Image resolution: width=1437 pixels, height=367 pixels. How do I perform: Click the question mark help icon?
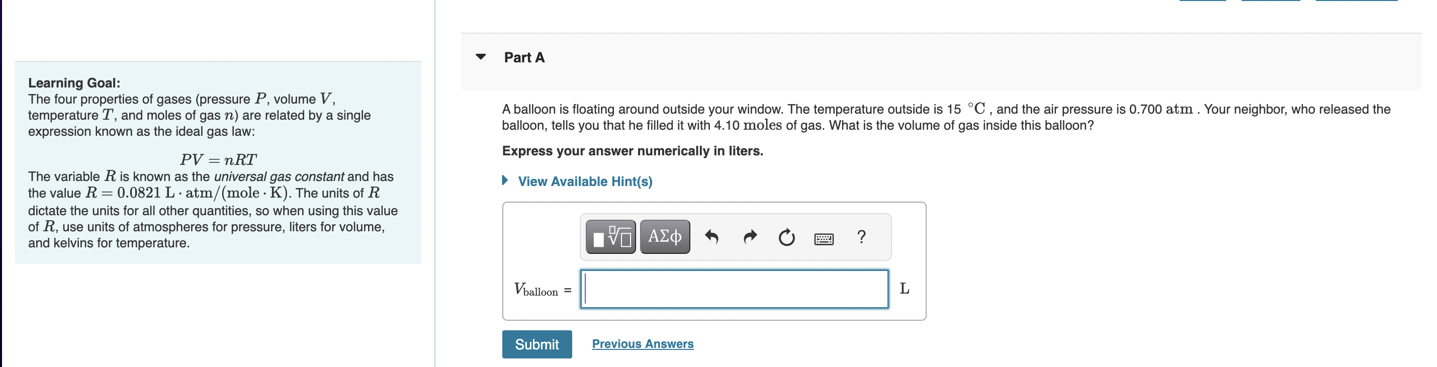tap(861, 237)
